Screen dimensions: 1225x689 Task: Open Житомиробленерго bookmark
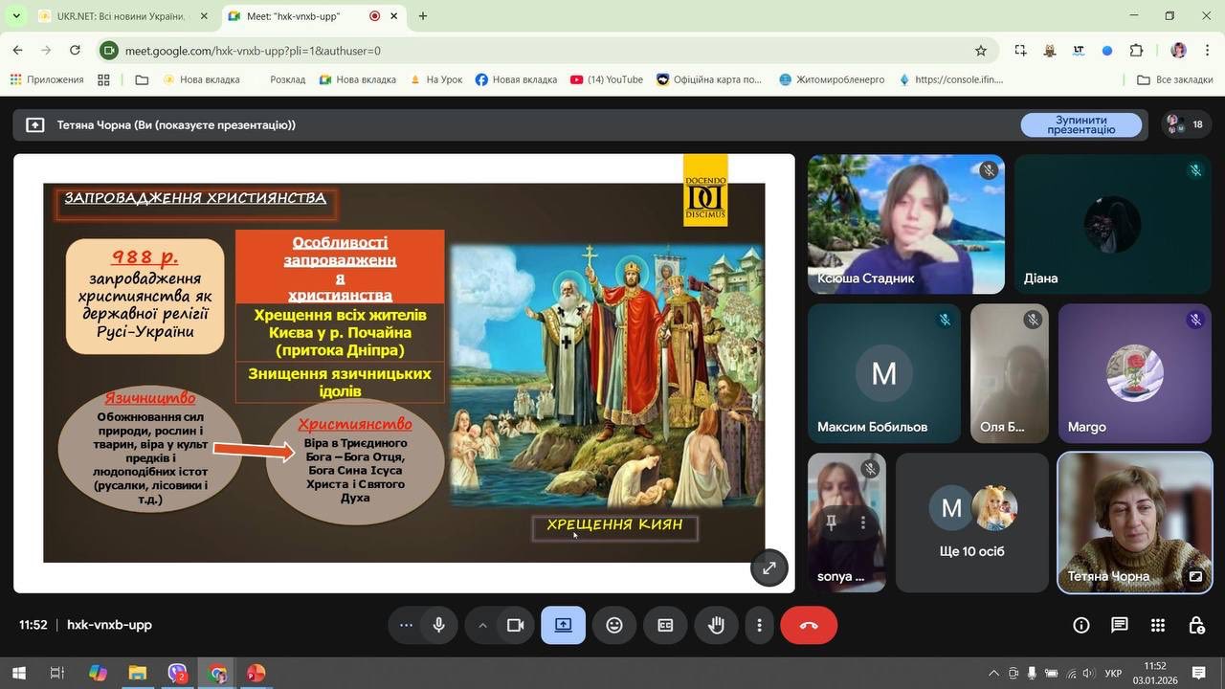832,79
